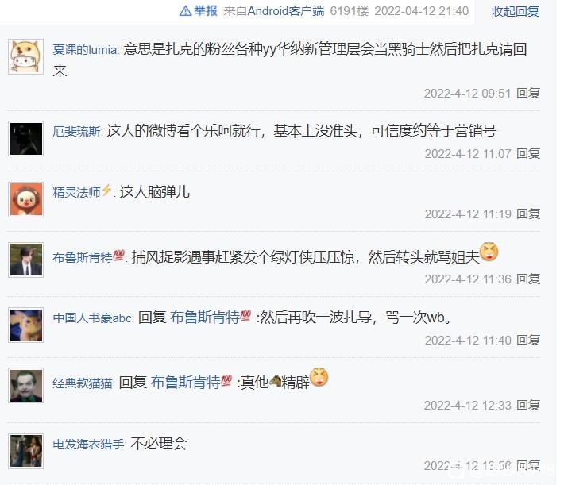Open the 电发海衣猎手 username link
564x485 pixels.
[88, 444]
